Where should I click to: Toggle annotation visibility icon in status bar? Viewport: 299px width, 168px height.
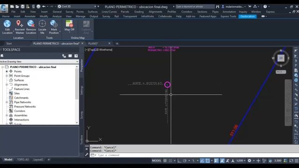pos(222,161)
